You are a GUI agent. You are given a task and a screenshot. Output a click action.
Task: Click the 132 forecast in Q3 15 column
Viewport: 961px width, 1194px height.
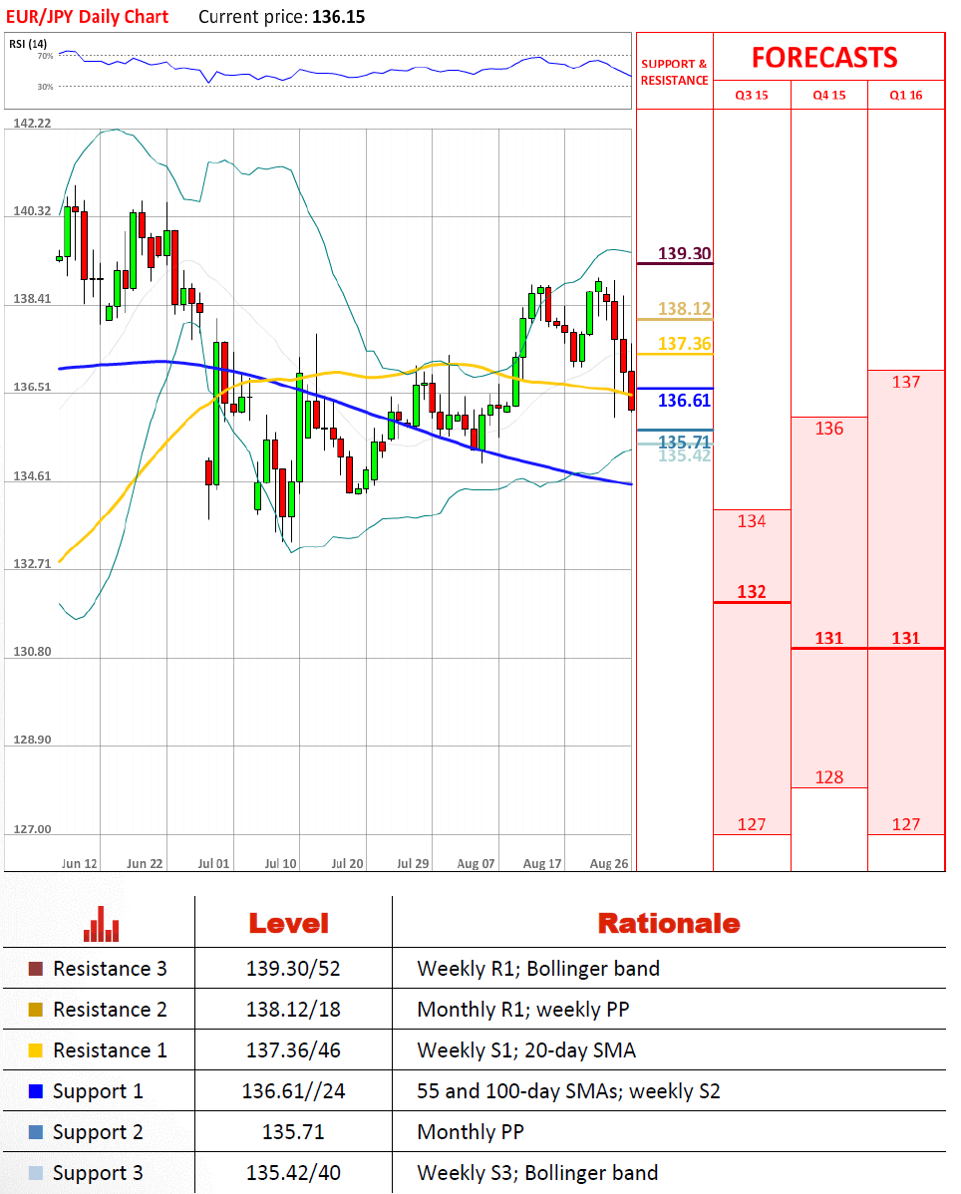pos(751,592)
